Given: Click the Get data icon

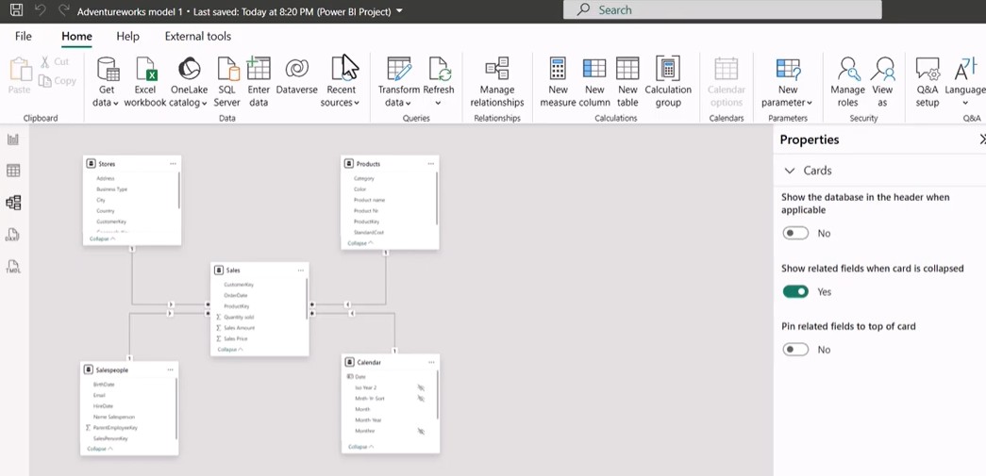Looking at the screenshot, I should [x=107, y=70].
